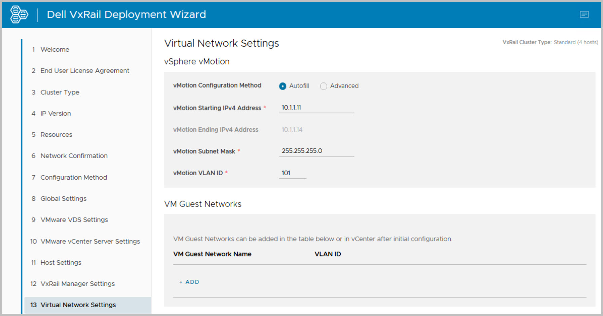Add a new VM Guest Network
Screen dimensions: 603x316
click(x=189, y=282)
